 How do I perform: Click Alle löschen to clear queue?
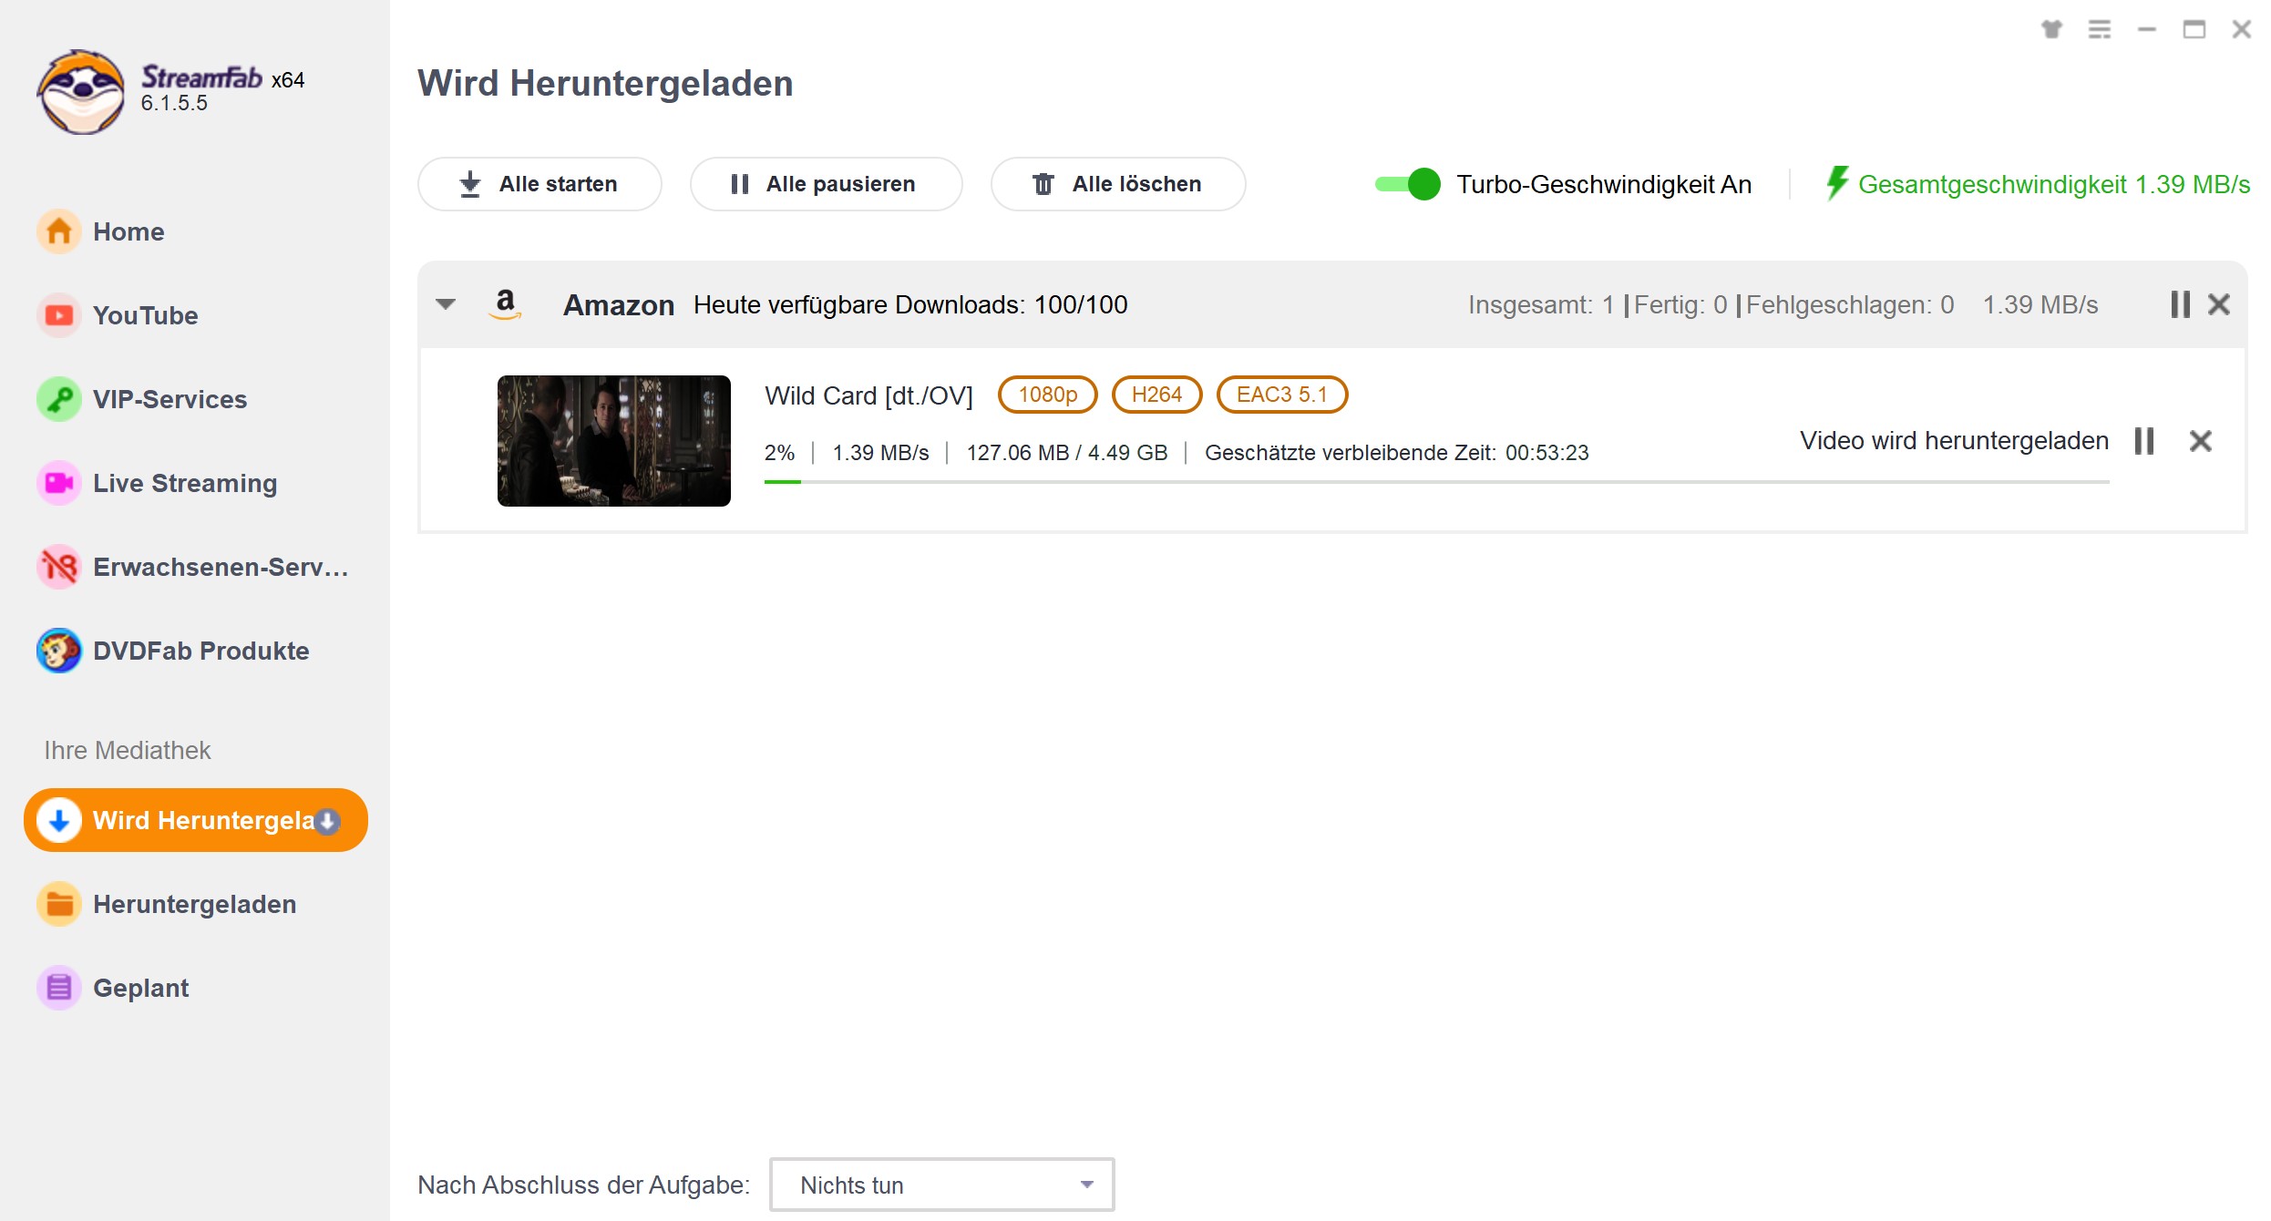coord(1118,183)
